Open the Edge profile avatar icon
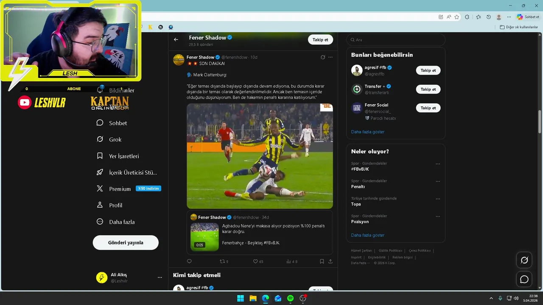 tap(499, 17)
